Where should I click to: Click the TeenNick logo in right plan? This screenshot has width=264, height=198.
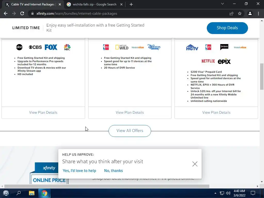point(240,47)
